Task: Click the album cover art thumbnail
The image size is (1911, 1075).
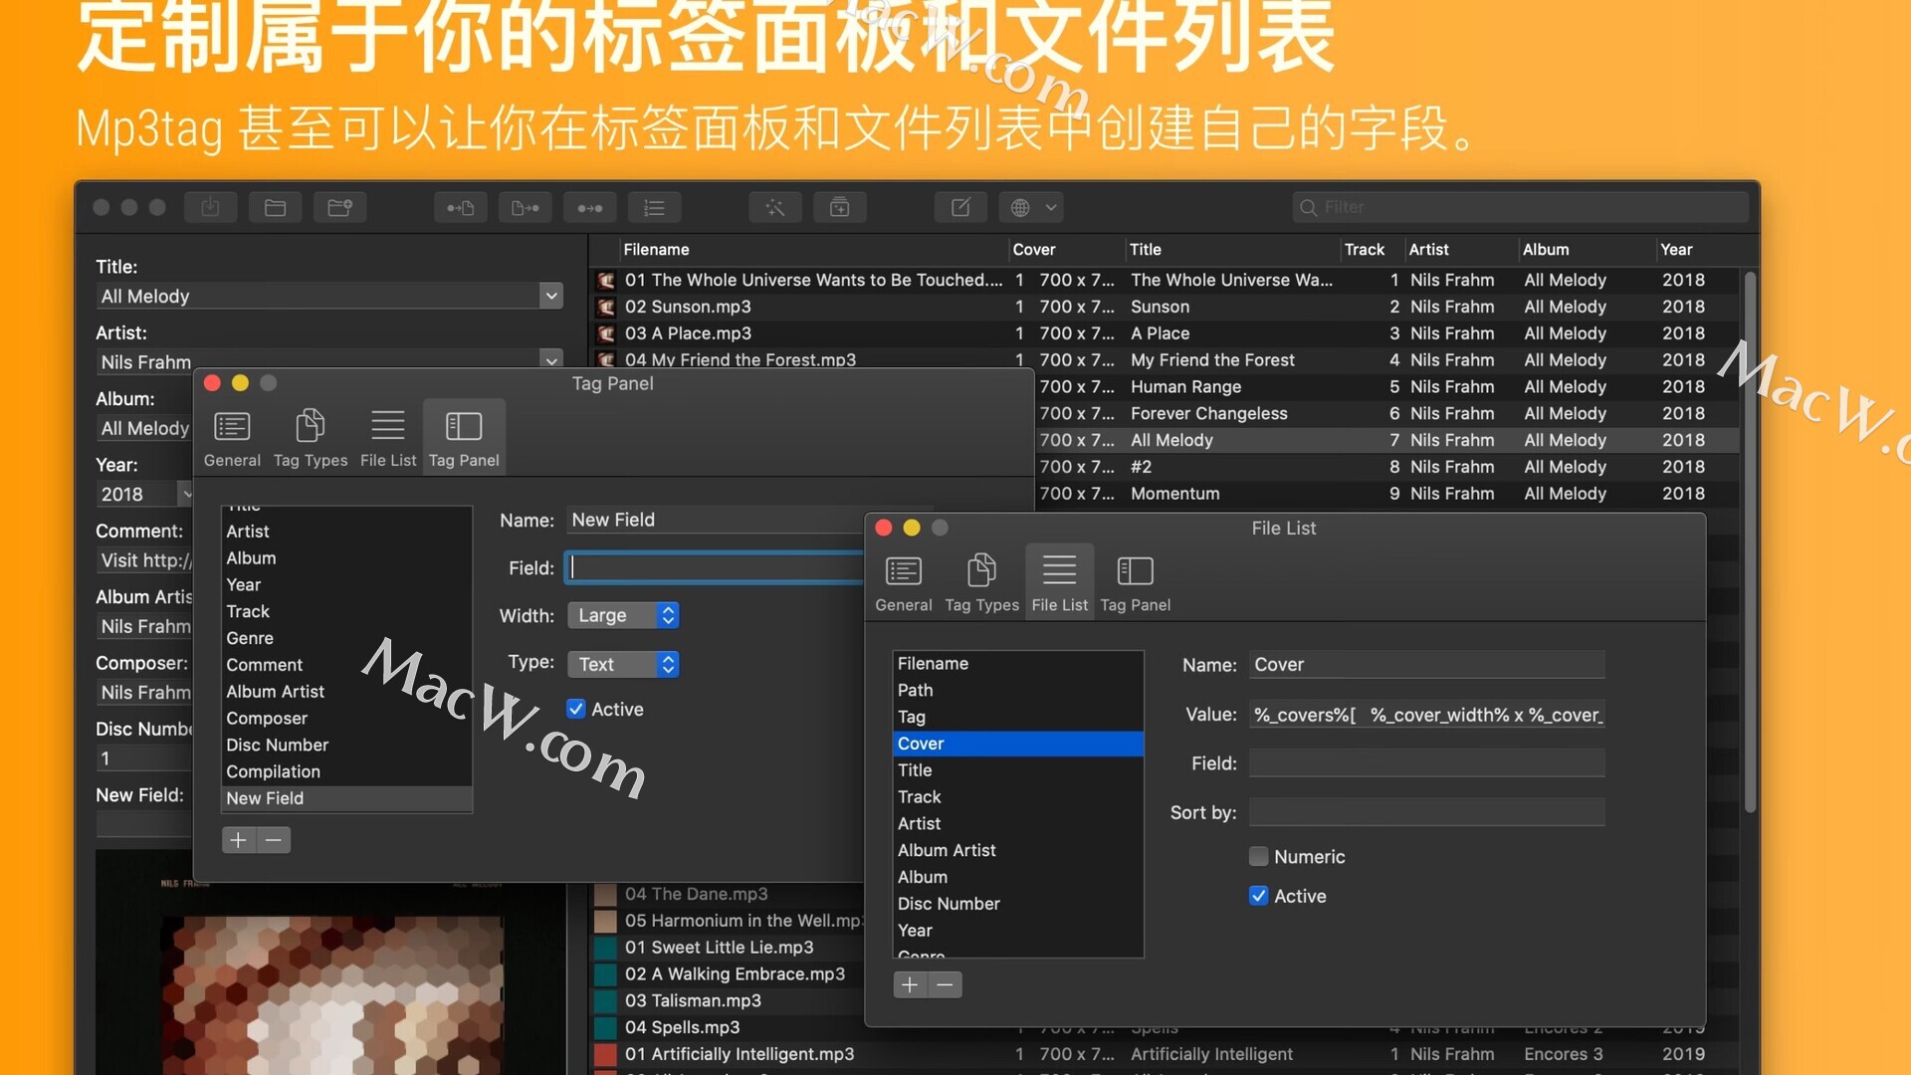Action: pyautogui.click(x=331, y=963)
